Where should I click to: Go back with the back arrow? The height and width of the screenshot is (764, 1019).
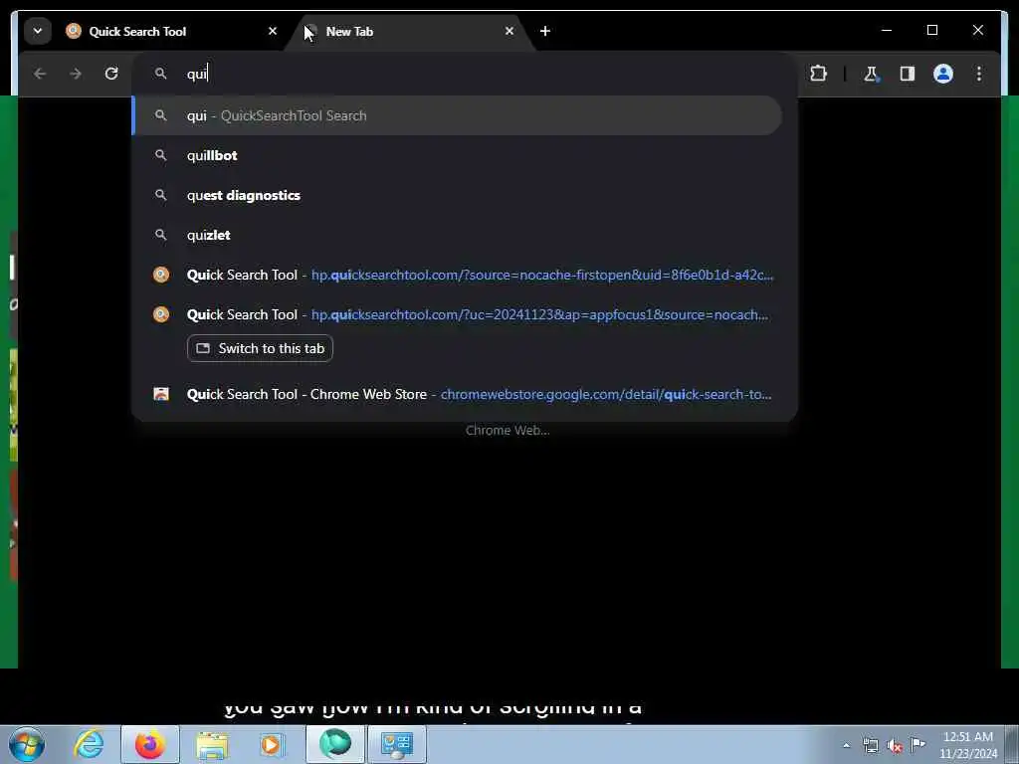click(40, 74)
